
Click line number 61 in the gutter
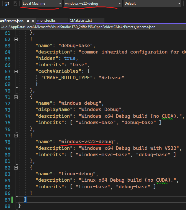(8, 33)
